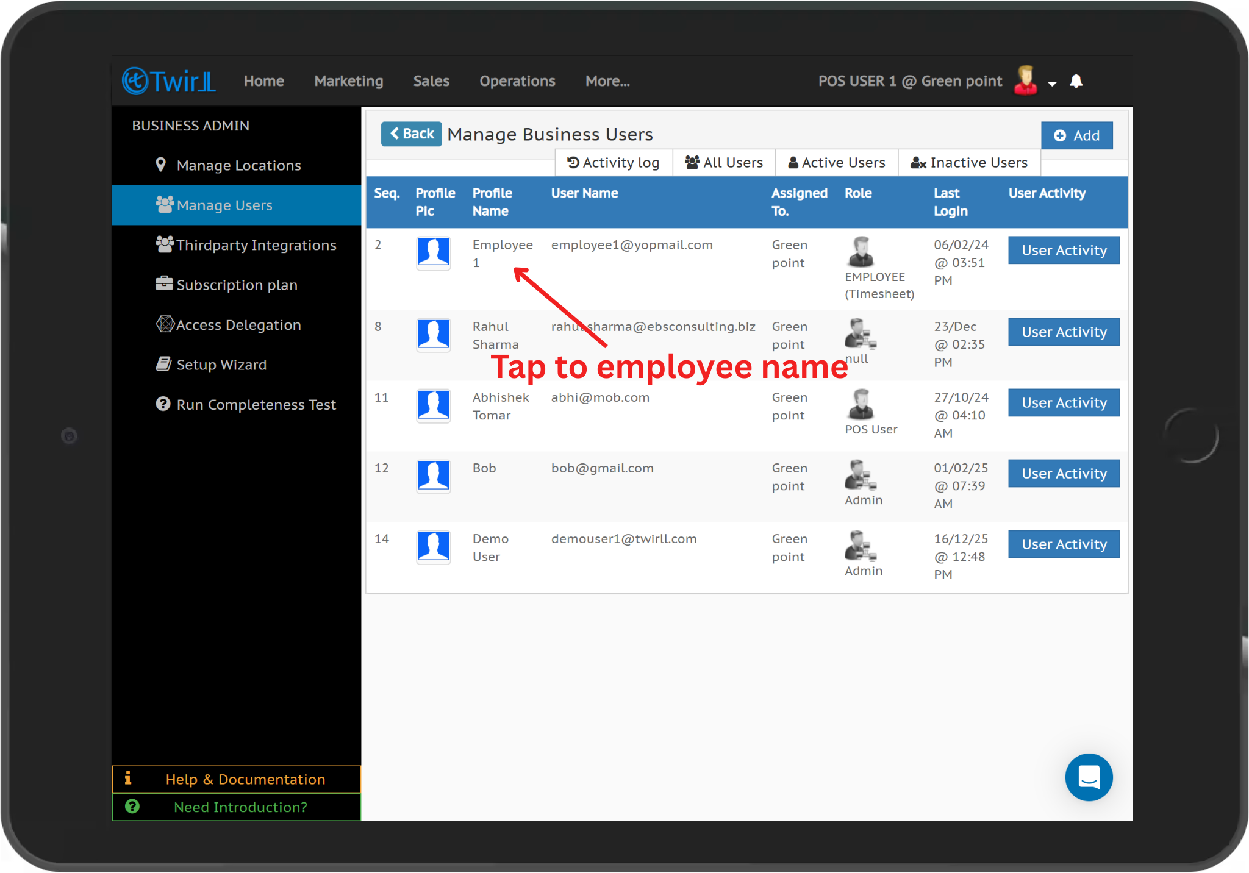
Task: Open the Operations menu
Action: point(517,81)
